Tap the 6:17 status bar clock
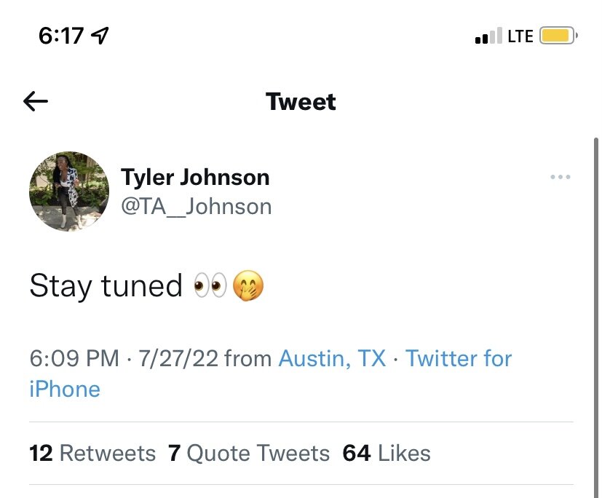This screenshot has height=498, width=602. pos(61,36)
